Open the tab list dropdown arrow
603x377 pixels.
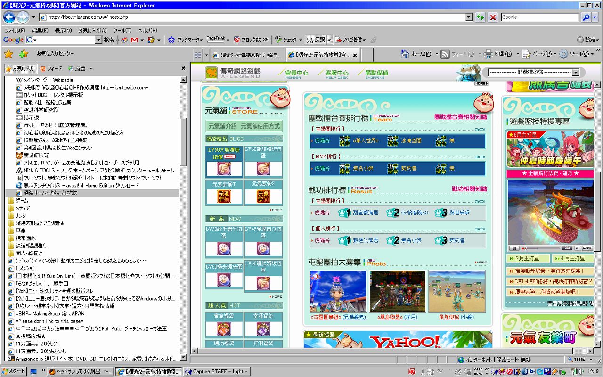206,54
